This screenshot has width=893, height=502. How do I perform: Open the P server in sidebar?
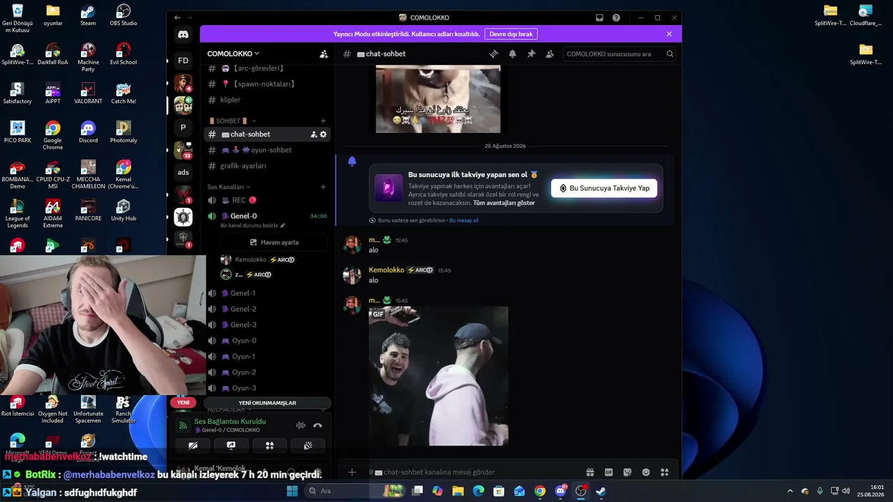pyautogui.click(x=183, y=128)
